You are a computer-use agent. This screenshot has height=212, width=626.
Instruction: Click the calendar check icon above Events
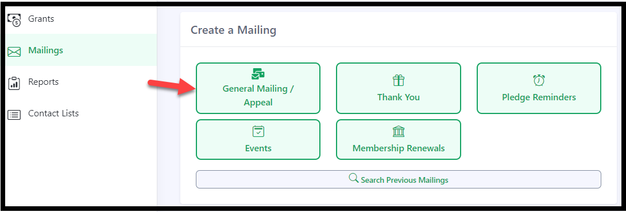pyautogui.click(x=258, y=131)
